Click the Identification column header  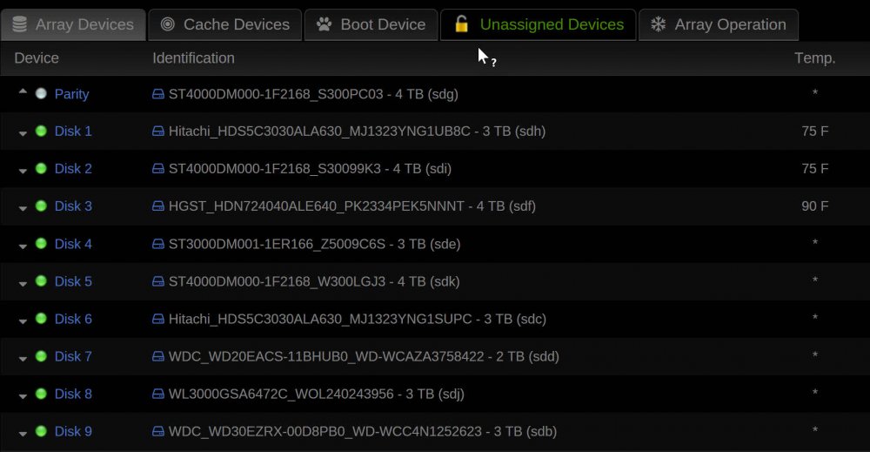(194, 57)
